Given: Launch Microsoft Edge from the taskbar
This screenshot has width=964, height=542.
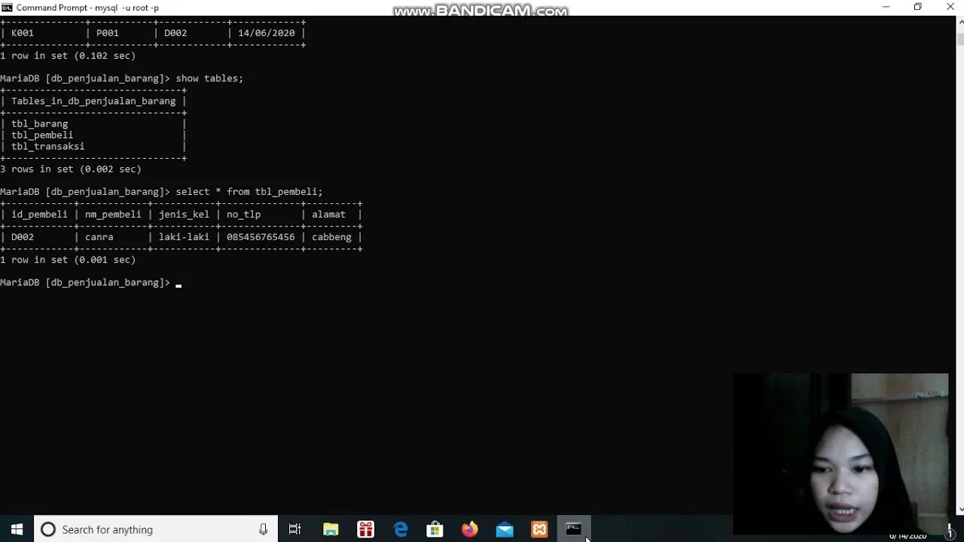Looking at the screenshot, I should [401, 529].
